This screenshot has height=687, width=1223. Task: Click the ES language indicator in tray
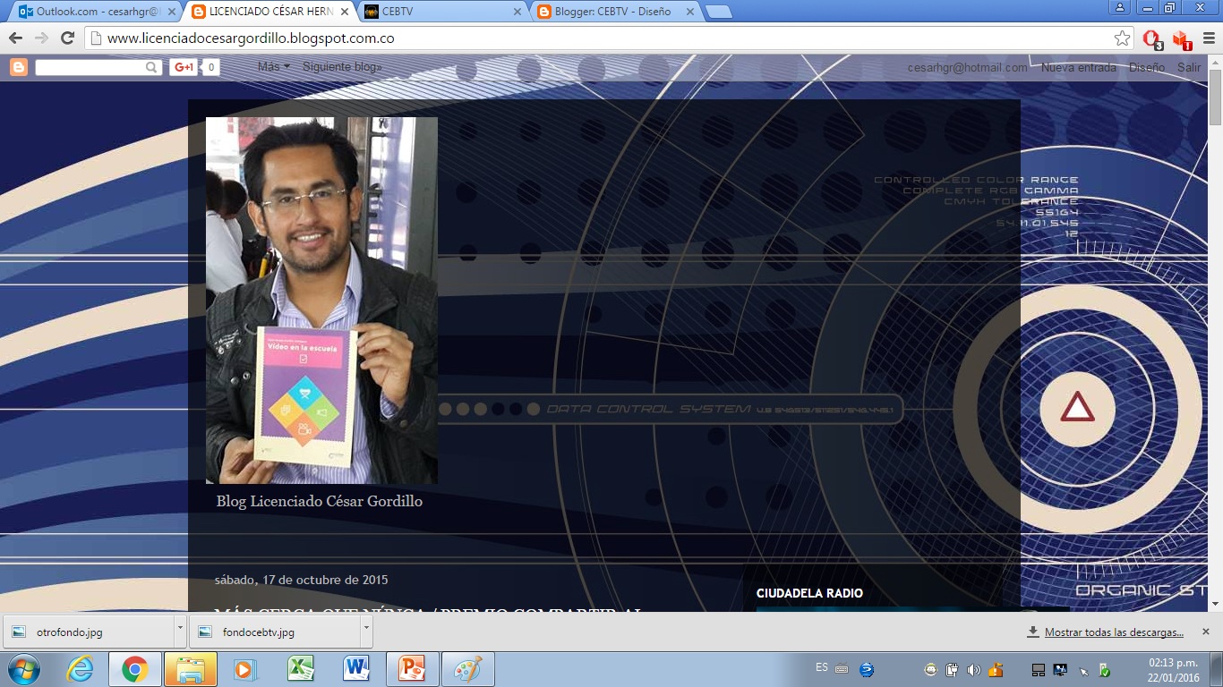822,667
